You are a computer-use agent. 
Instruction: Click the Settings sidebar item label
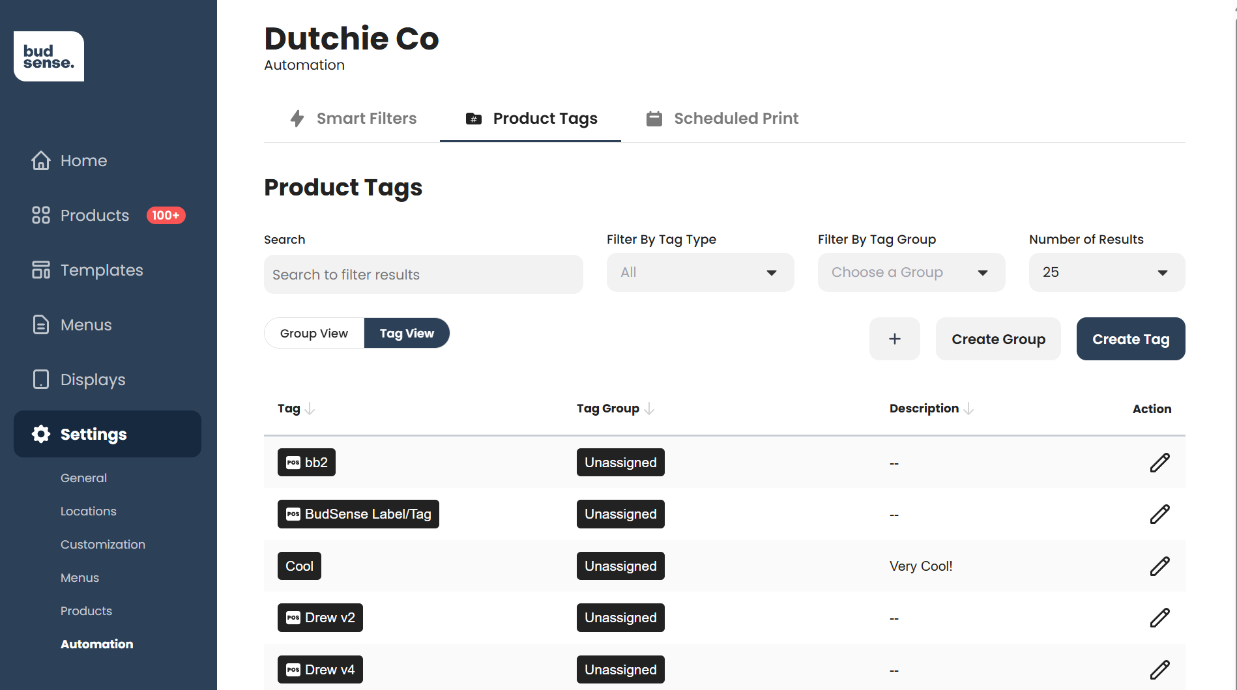pos(94,435)
